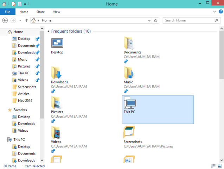Click the Back navigation arrow
Image resolution: width=224 pixels, height=169 pixels.
[5, 20]
